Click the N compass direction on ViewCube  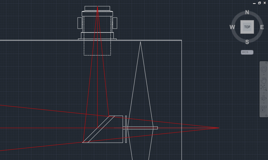tap(247, 12)
